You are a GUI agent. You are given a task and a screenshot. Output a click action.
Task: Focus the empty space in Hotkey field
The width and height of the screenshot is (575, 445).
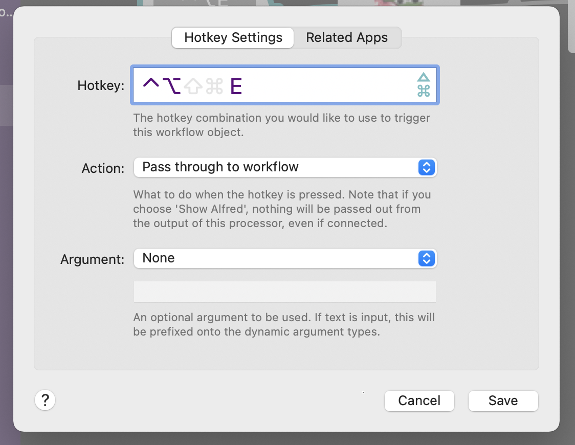[x=327, y=86]
